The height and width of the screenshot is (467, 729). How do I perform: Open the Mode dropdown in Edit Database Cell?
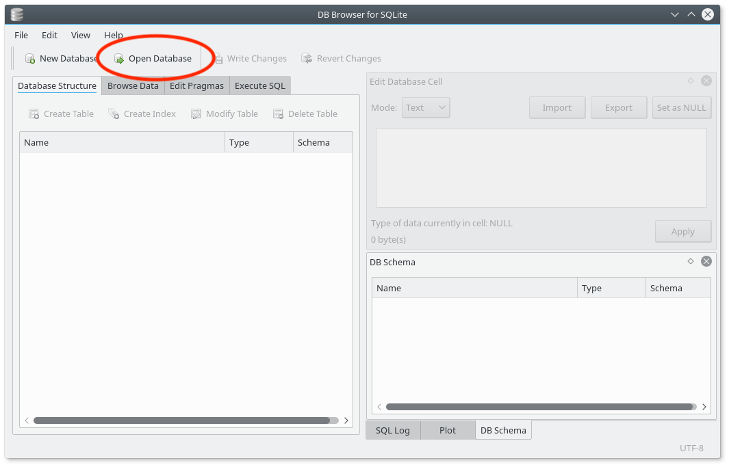[x=426, y=107]
